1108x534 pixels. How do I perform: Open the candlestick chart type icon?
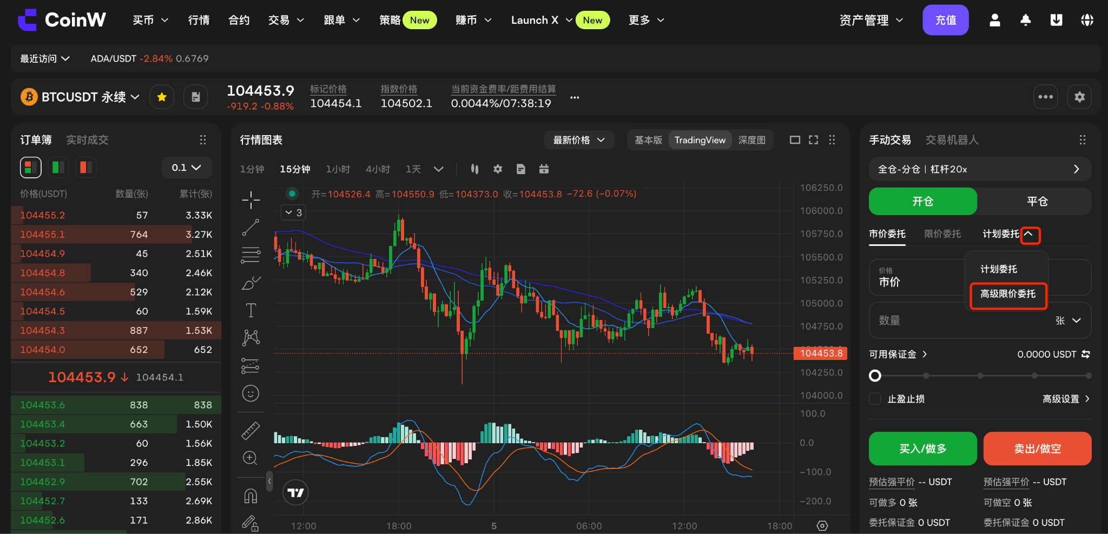[474, 169]
